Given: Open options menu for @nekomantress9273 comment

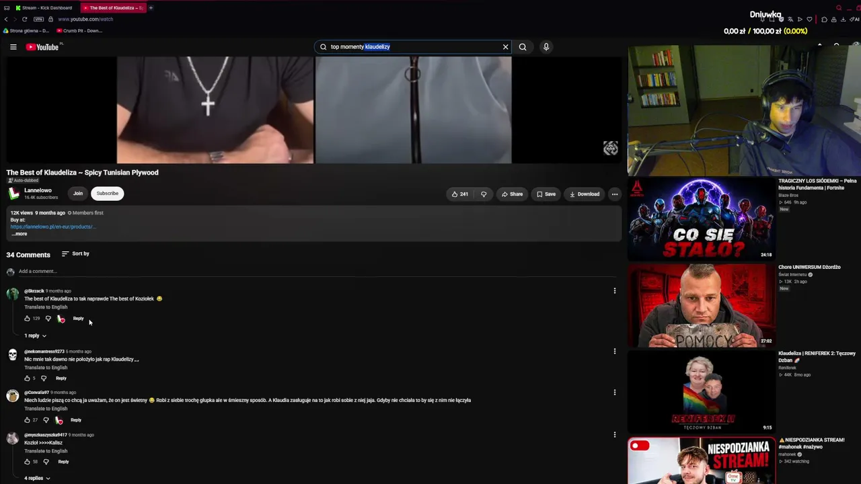Looking at the screenshot, I should pyautogui.click(x=614, y=351).
